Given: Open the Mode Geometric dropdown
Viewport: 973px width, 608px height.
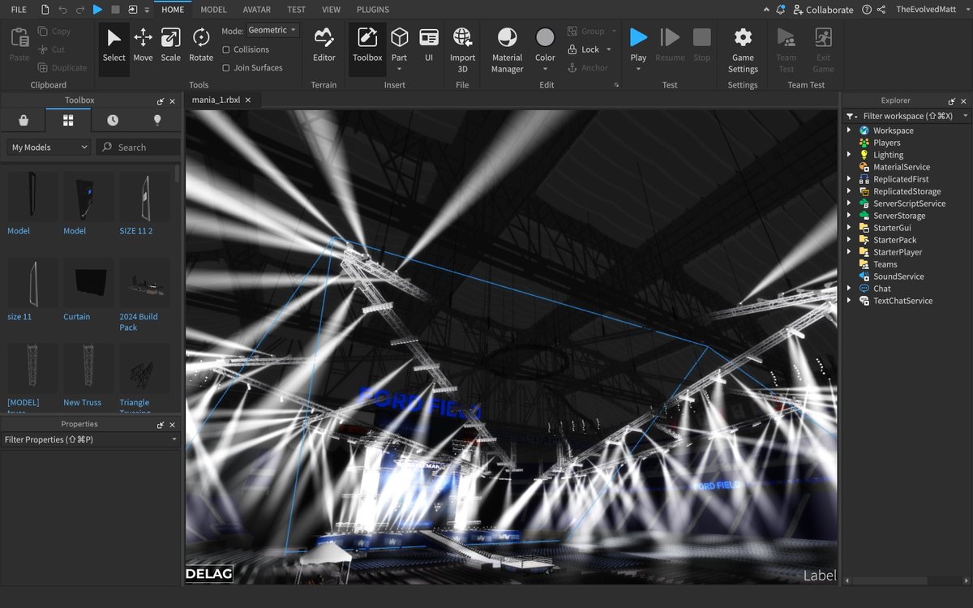Looking at the screenshot, I should (272, 30).
